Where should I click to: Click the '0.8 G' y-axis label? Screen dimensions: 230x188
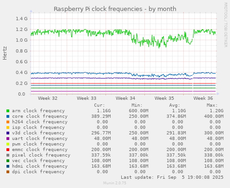pos(22,51)
